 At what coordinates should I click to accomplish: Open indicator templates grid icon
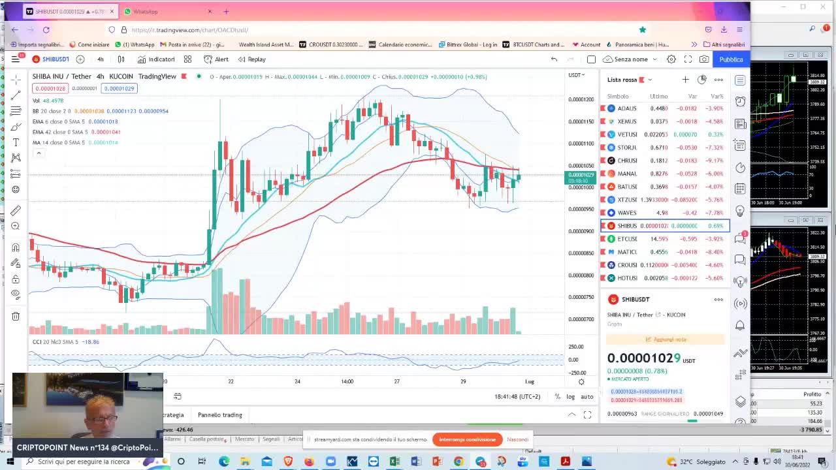(x=187, y=59)
